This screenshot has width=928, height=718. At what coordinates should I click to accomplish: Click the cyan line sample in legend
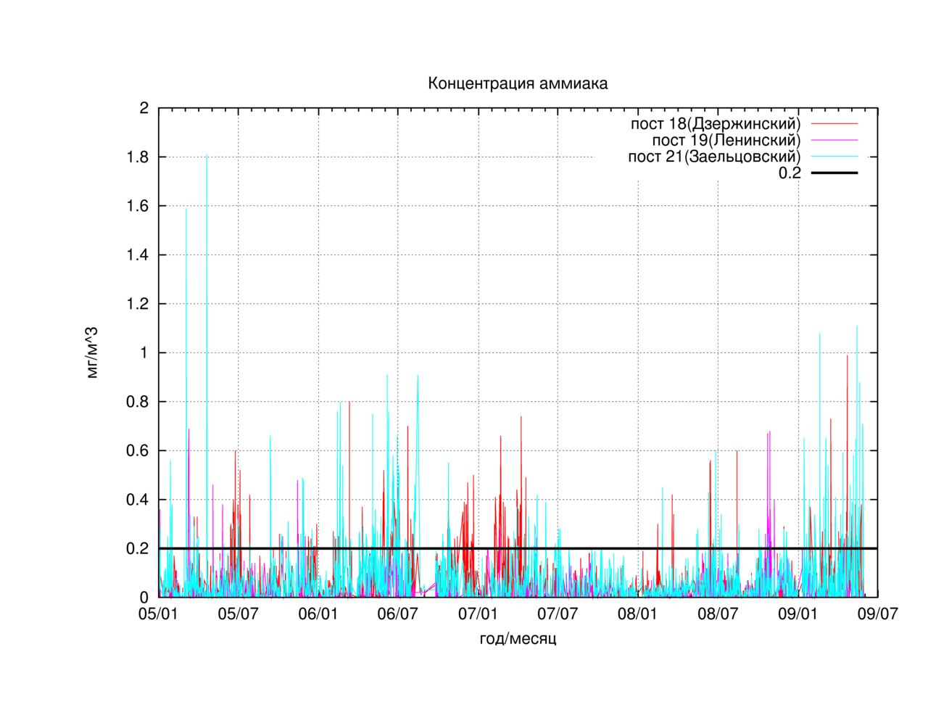[834, 157]
